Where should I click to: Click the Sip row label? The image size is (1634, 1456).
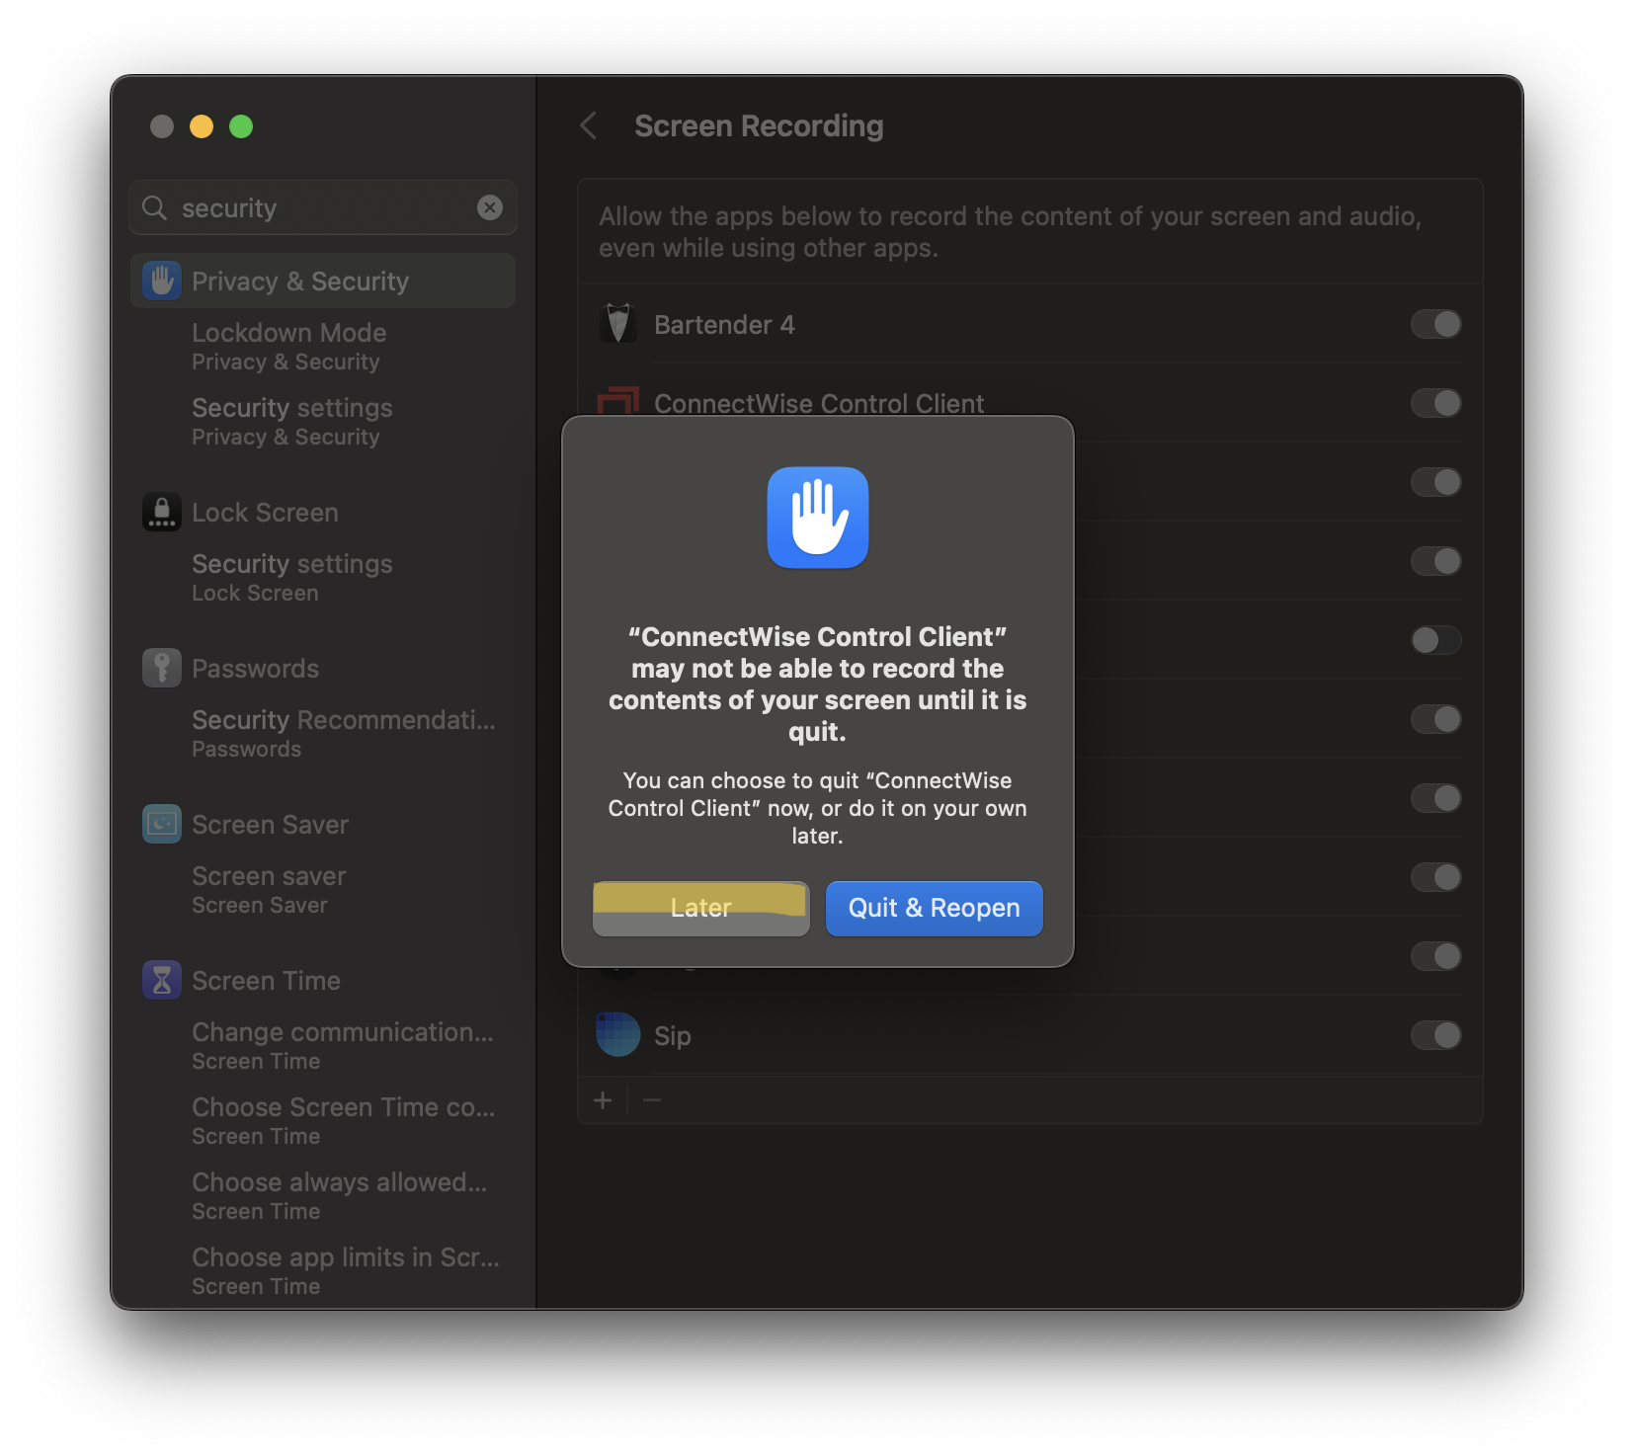pyautogui.click(x=673, y=1035)
